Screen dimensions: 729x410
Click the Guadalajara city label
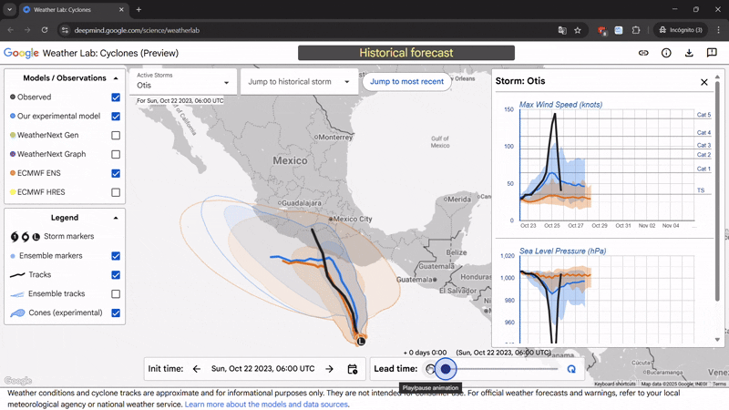pos(302,203)
